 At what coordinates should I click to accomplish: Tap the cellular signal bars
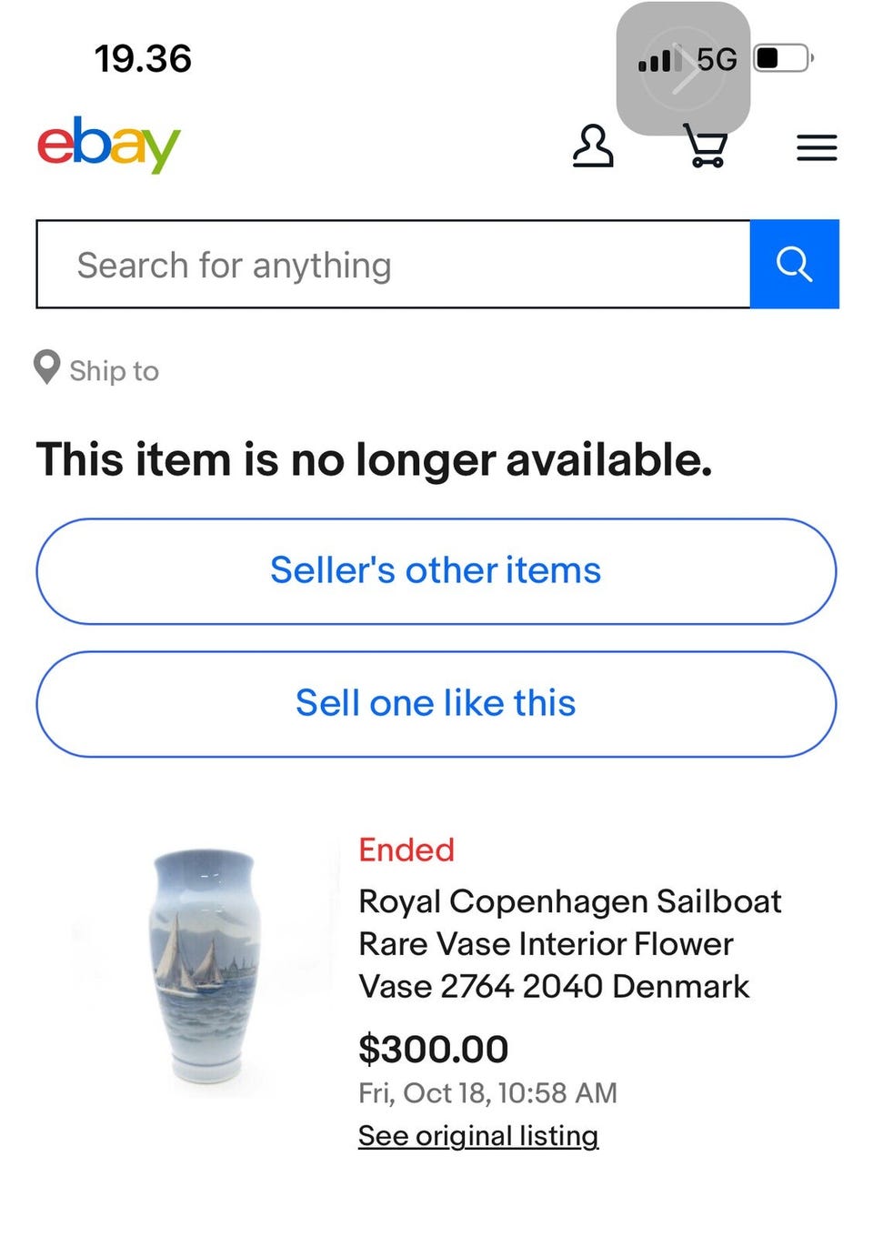pyautogui.click(x=658, y=60)
